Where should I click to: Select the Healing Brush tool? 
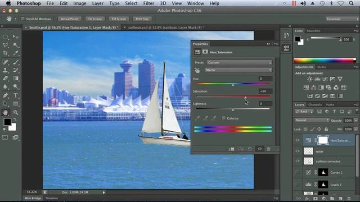click(x=5, y=62)
